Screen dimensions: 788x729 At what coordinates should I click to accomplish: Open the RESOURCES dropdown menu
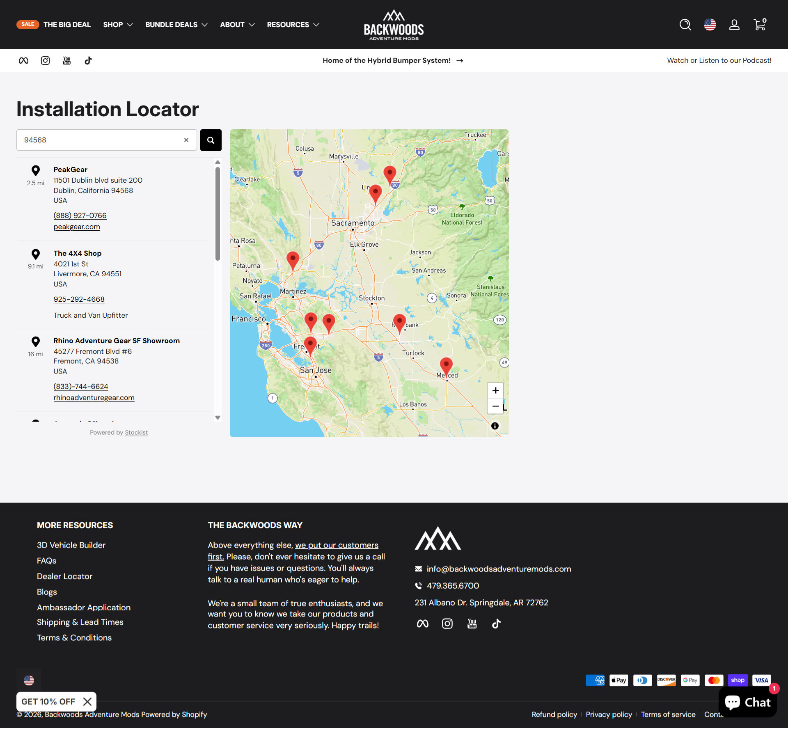click(293, 25)
